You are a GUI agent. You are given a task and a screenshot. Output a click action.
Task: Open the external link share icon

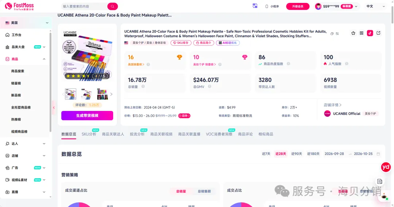point(378,33)
